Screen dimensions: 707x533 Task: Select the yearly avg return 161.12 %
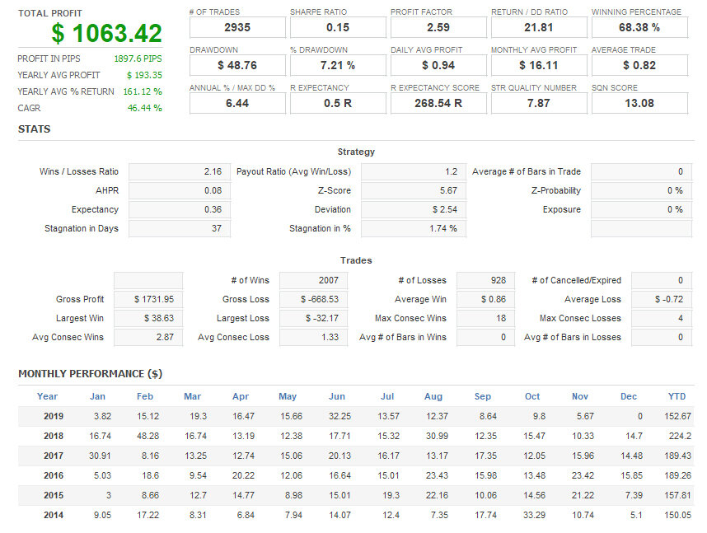143,91
